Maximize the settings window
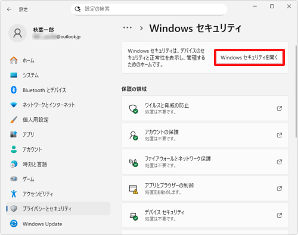The width and height of the screenshot is (298, 235). [272, 7]
